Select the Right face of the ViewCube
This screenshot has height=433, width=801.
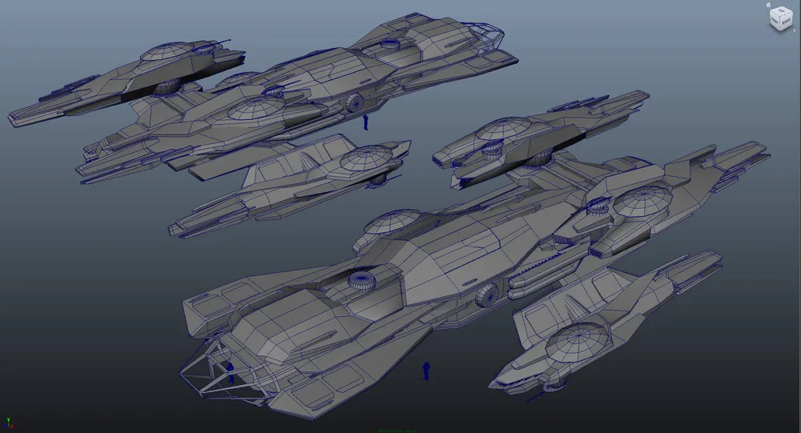tap(787, 21)
